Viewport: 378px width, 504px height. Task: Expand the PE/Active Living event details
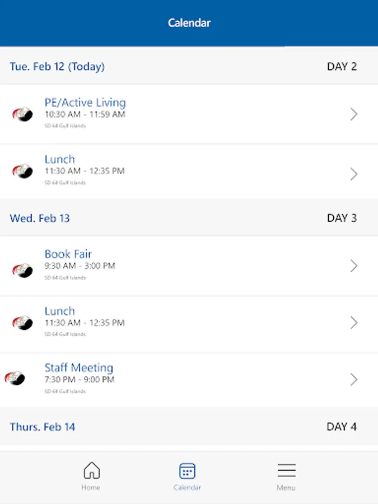pyautogui.click(x=354, y=114)
